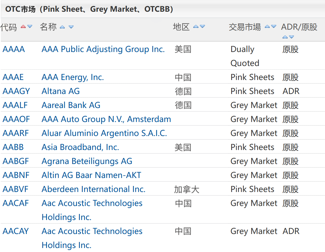Sort ADR/原股 column ascending arrow
The height and width of the screenshot is (252, 325).
point(285,37)
